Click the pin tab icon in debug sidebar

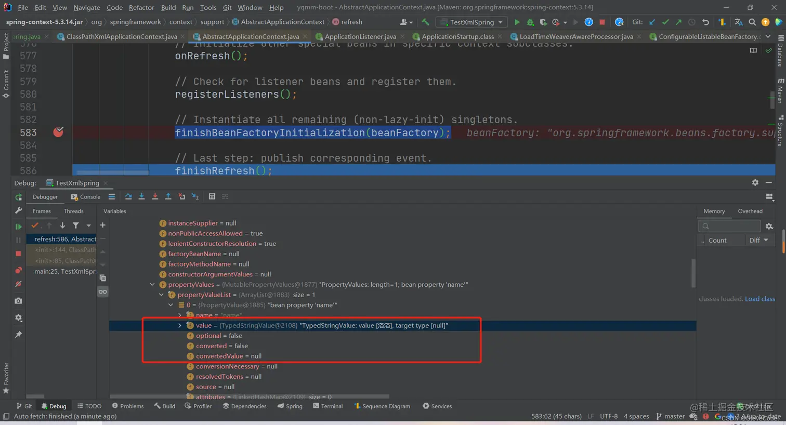pos(18,335)
